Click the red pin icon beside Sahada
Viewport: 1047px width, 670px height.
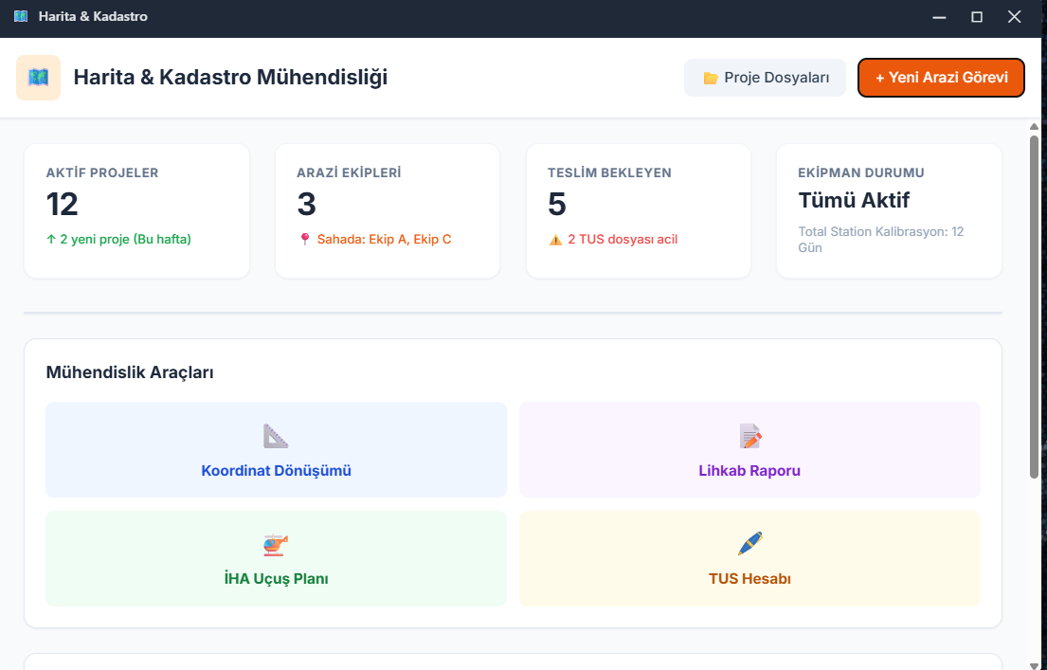point(304,240)
